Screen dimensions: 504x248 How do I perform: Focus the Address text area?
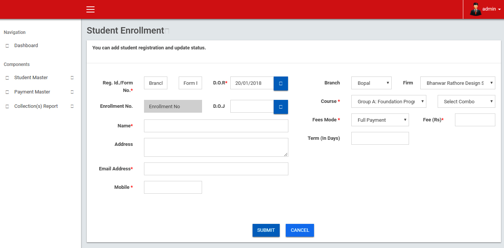216,147
